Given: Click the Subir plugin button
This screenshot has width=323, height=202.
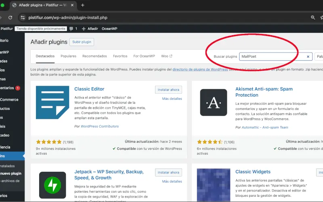Looking at the screenshot, I should 82,42.
